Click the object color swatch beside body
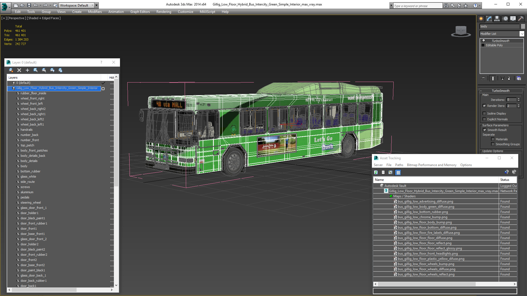 523,26
